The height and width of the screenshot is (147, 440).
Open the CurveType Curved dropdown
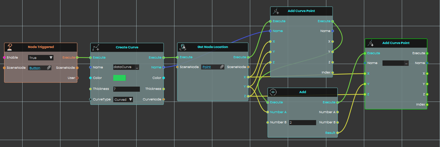(123, 99)
